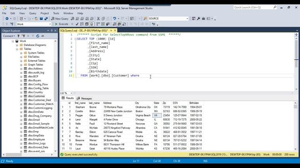
Task: Pin the Object Explorer auto-hide icon
Action: (x=52, y=30)
